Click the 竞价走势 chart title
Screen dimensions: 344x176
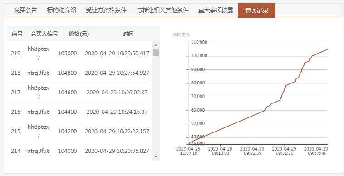(x=181, y=34)
